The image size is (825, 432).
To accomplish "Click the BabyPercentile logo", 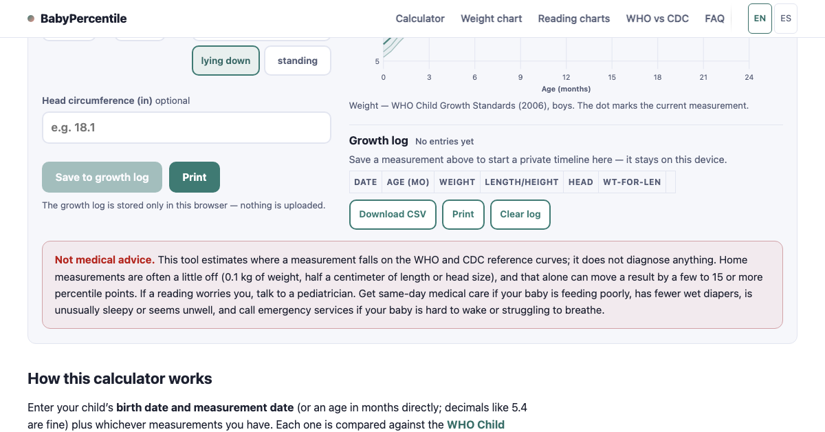I will [x=77, y=19].
